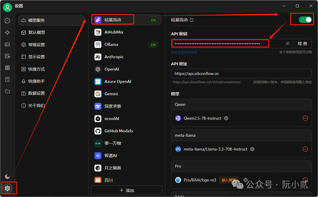This screenshot has height=197, width=318.
Task: Open settings for Qwen2.5-7B-Instruct model
Action: [x=226, y=118]
